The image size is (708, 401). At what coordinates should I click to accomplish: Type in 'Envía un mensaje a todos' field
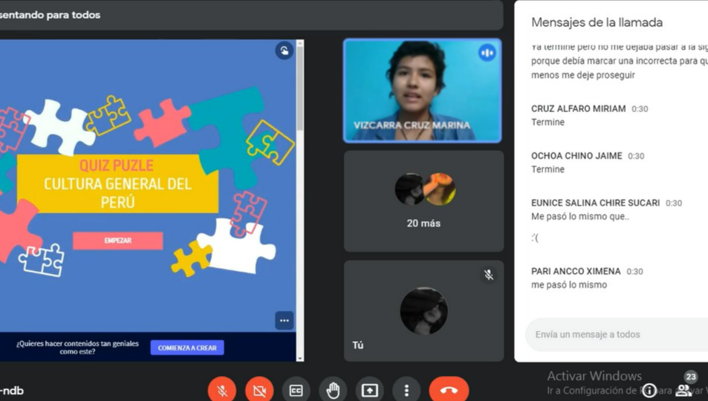click(x=613, y=334)
